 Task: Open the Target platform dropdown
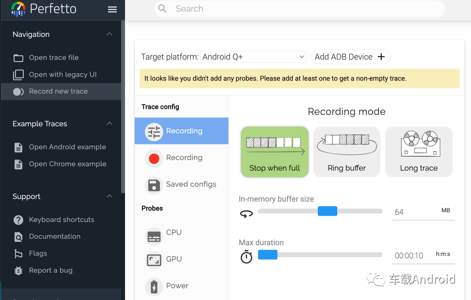click(253, 57)
